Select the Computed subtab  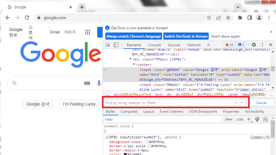(129, 111)
